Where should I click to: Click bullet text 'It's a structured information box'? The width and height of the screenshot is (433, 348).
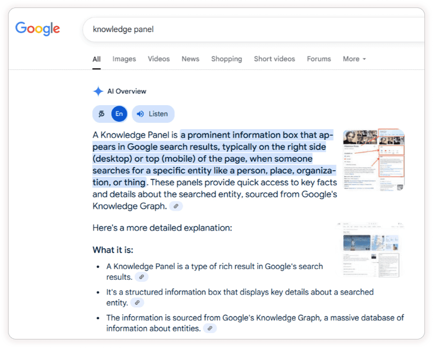click(x=164, y=292)
